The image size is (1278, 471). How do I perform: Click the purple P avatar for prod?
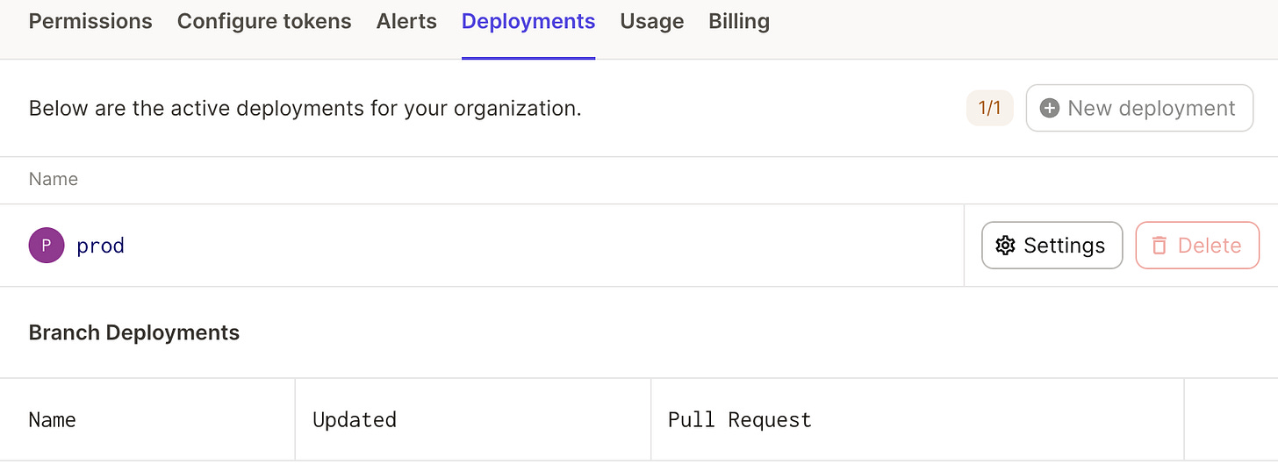47,246
